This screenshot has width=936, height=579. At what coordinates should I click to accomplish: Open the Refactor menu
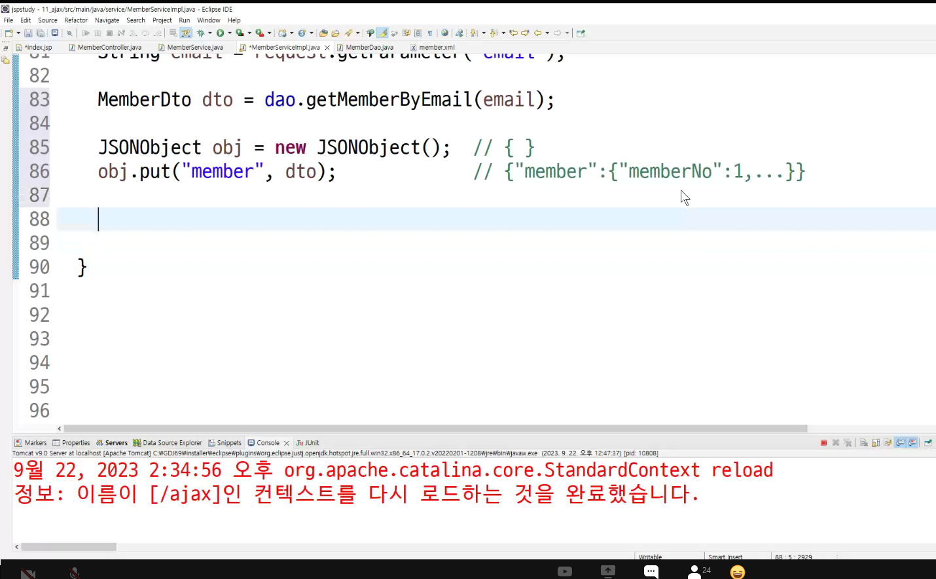(x=76, y=20)
